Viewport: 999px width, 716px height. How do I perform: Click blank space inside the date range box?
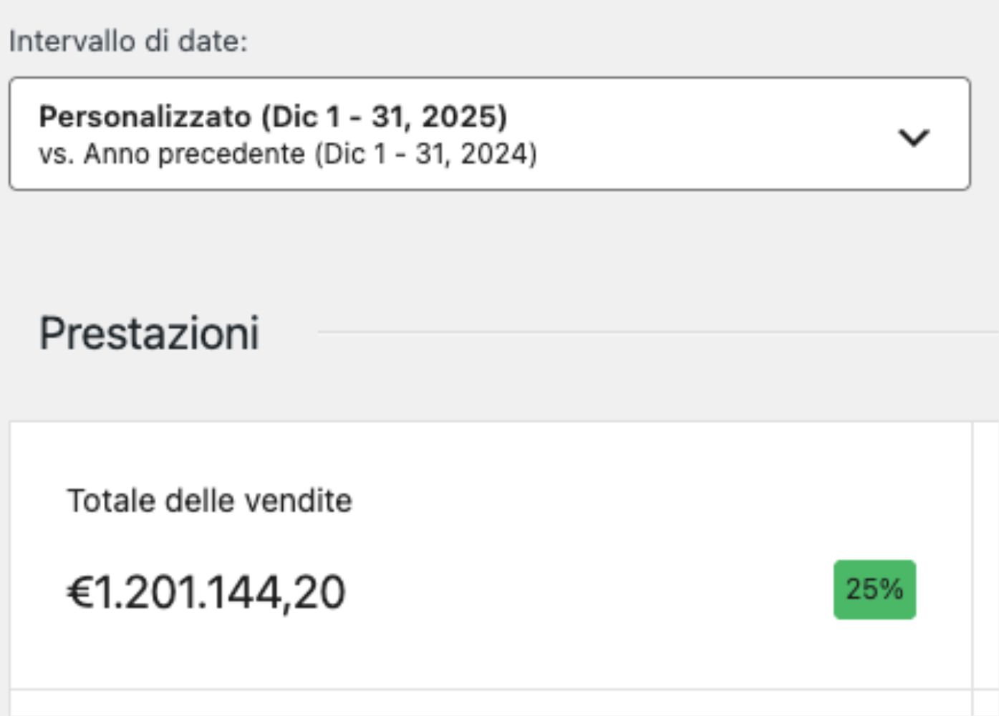click(716, 135)
